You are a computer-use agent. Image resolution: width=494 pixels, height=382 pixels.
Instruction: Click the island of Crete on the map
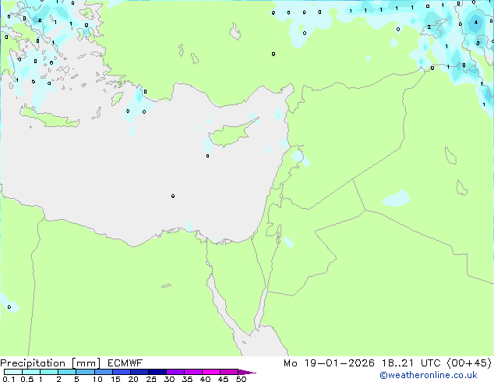coord(49,118)
